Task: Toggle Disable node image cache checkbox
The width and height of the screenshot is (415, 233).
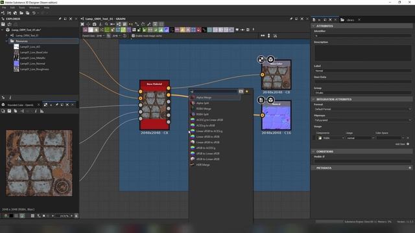Action: tap(133, 36)
